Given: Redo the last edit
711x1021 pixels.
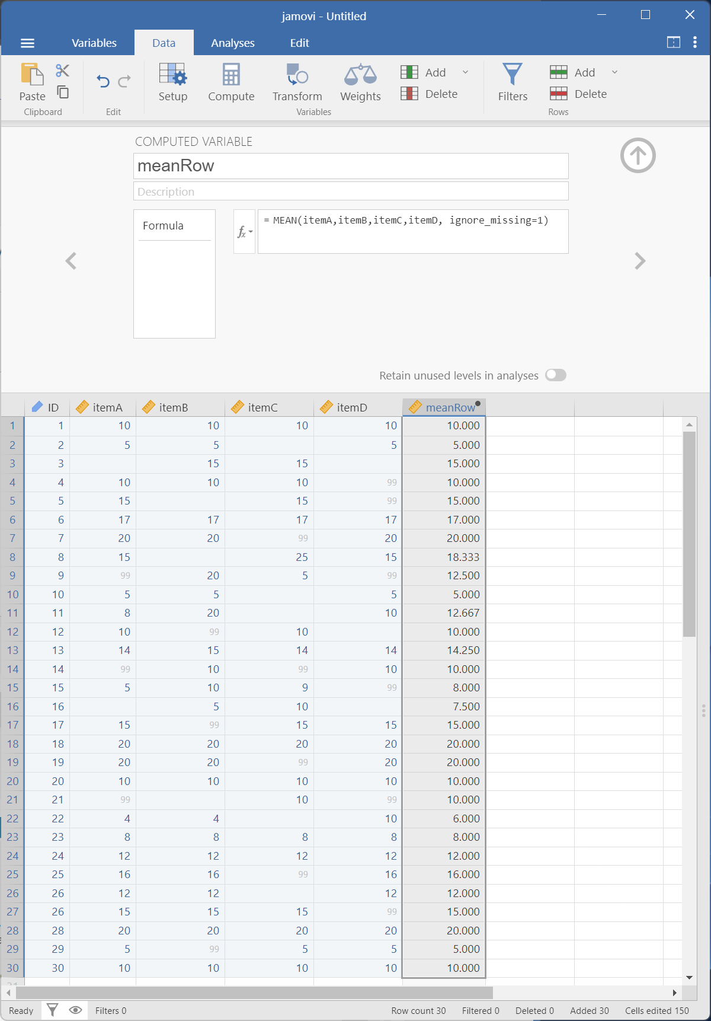Looking at the screenshot, I should 124,81.
